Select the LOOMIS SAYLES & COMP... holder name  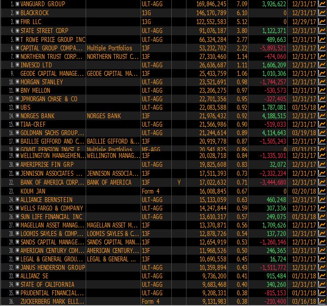[52, 234]
